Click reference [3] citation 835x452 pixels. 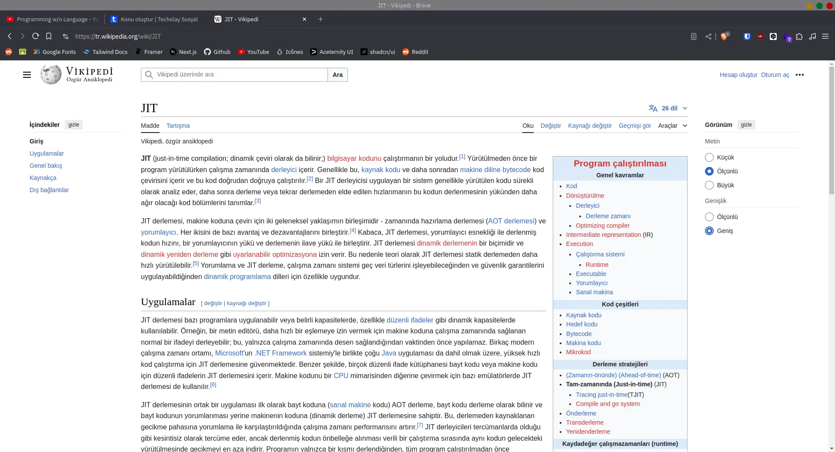[x=257, y=201]
